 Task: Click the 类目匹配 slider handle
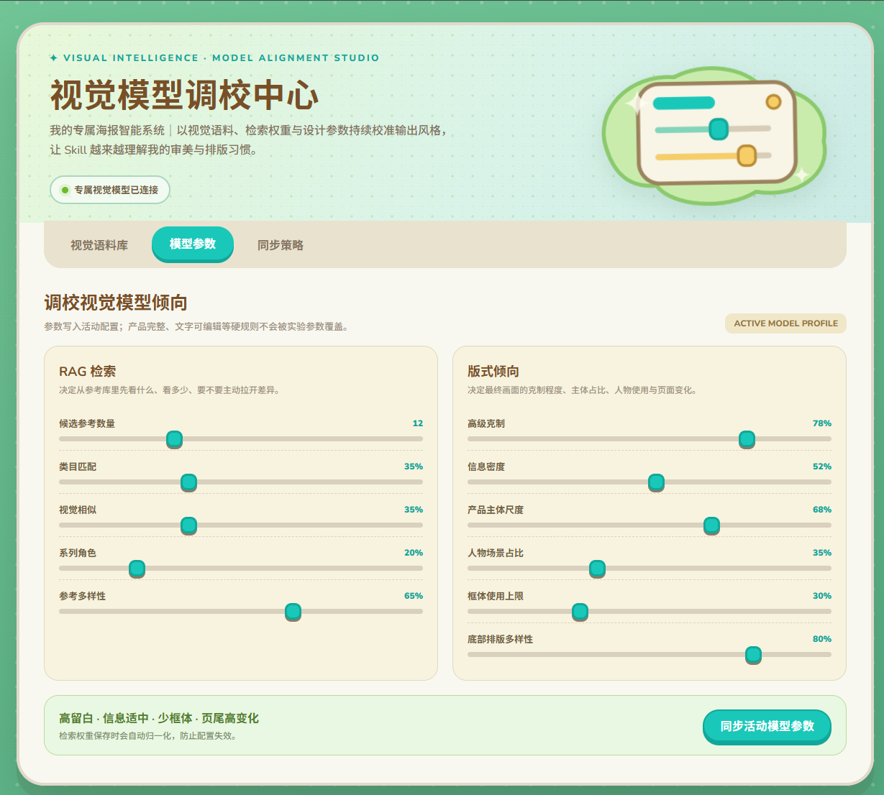tap(188, 482)
